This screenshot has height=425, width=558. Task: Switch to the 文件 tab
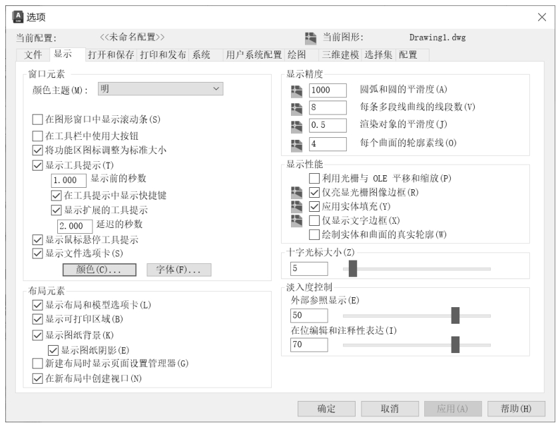pos(33,55)
